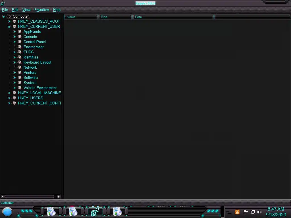This screenshot has width=291, height=218.
Task: Click the EUDC folder icon
Action: tap(20, 52)
